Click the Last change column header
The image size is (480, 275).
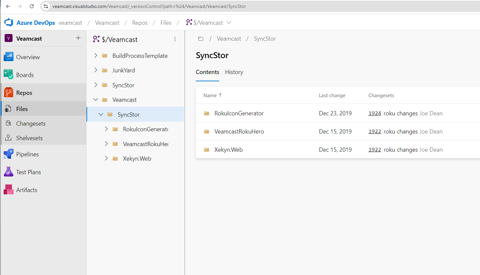coord(332,96)
